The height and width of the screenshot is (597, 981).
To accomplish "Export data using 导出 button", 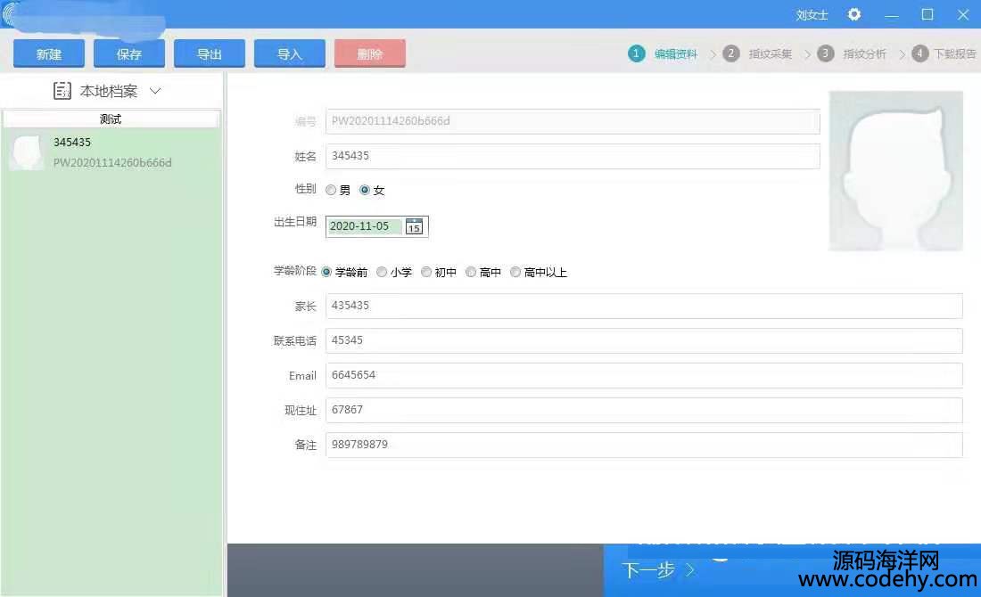I will [x=209, y=53].
